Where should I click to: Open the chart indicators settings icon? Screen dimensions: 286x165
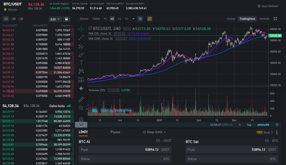[140, 19]
